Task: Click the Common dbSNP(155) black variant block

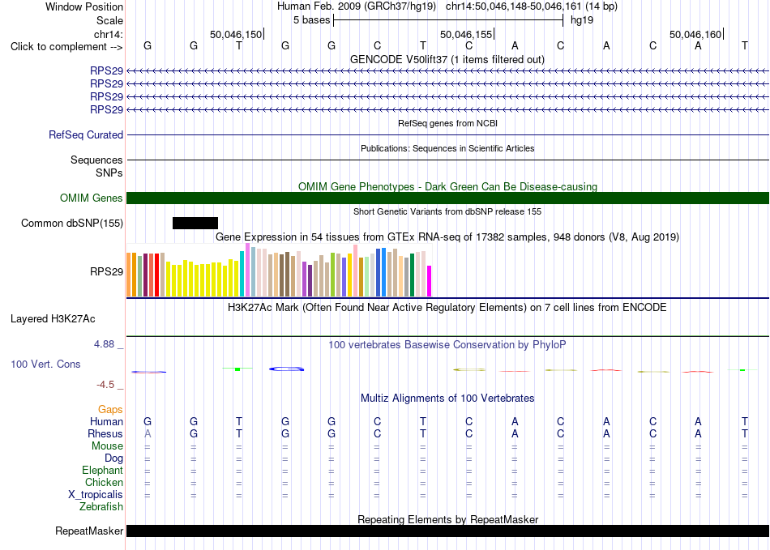Action: coord(195,224)
